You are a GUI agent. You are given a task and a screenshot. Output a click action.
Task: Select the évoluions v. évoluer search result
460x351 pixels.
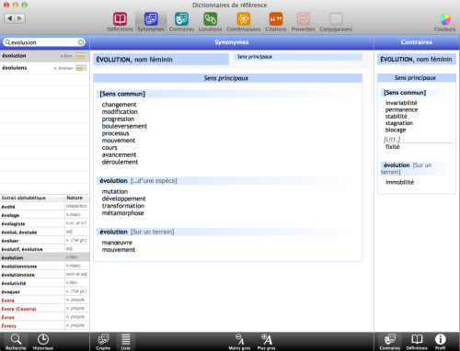[x=45, y=68]
